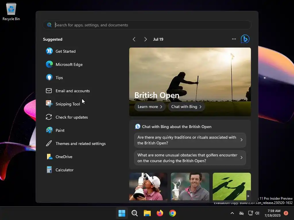Click the network tray icon
This screenshot has width=294, height=220.
[250, 213]
